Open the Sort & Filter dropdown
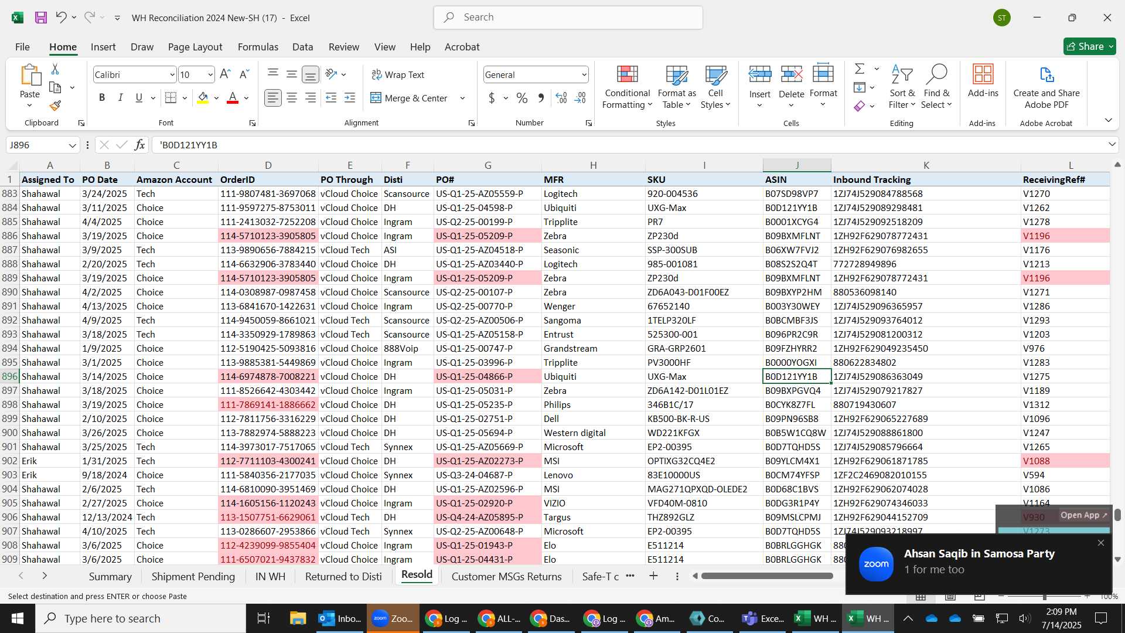Viewport: 1125px width, 633px height. (x=902, y=87)
